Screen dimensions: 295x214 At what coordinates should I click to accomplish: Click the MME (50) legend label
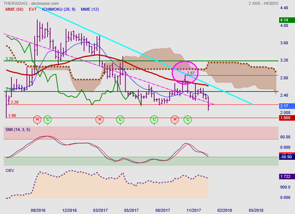click(x=14, y=10)
